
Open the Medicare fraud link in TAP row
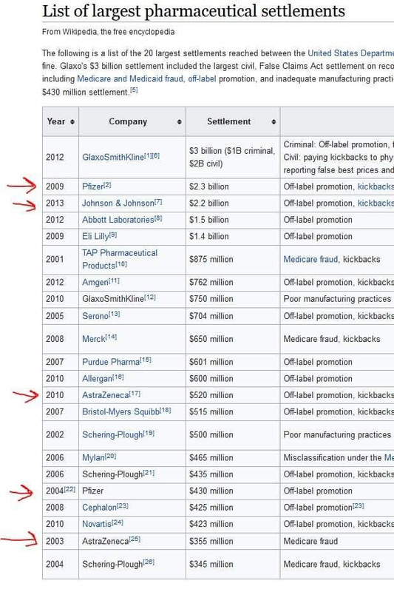(311, 260)
